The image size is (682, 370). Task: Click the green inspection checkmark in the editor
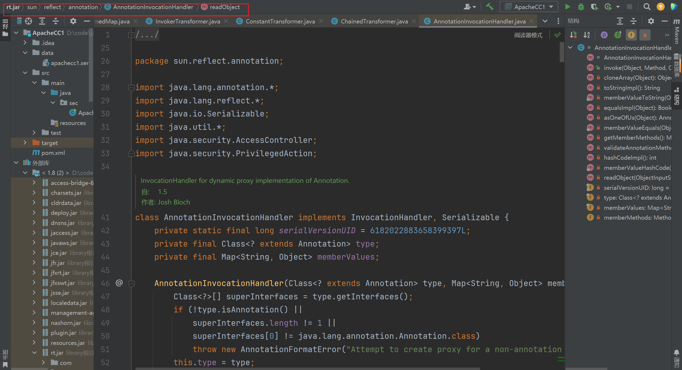tap(557, 35)
